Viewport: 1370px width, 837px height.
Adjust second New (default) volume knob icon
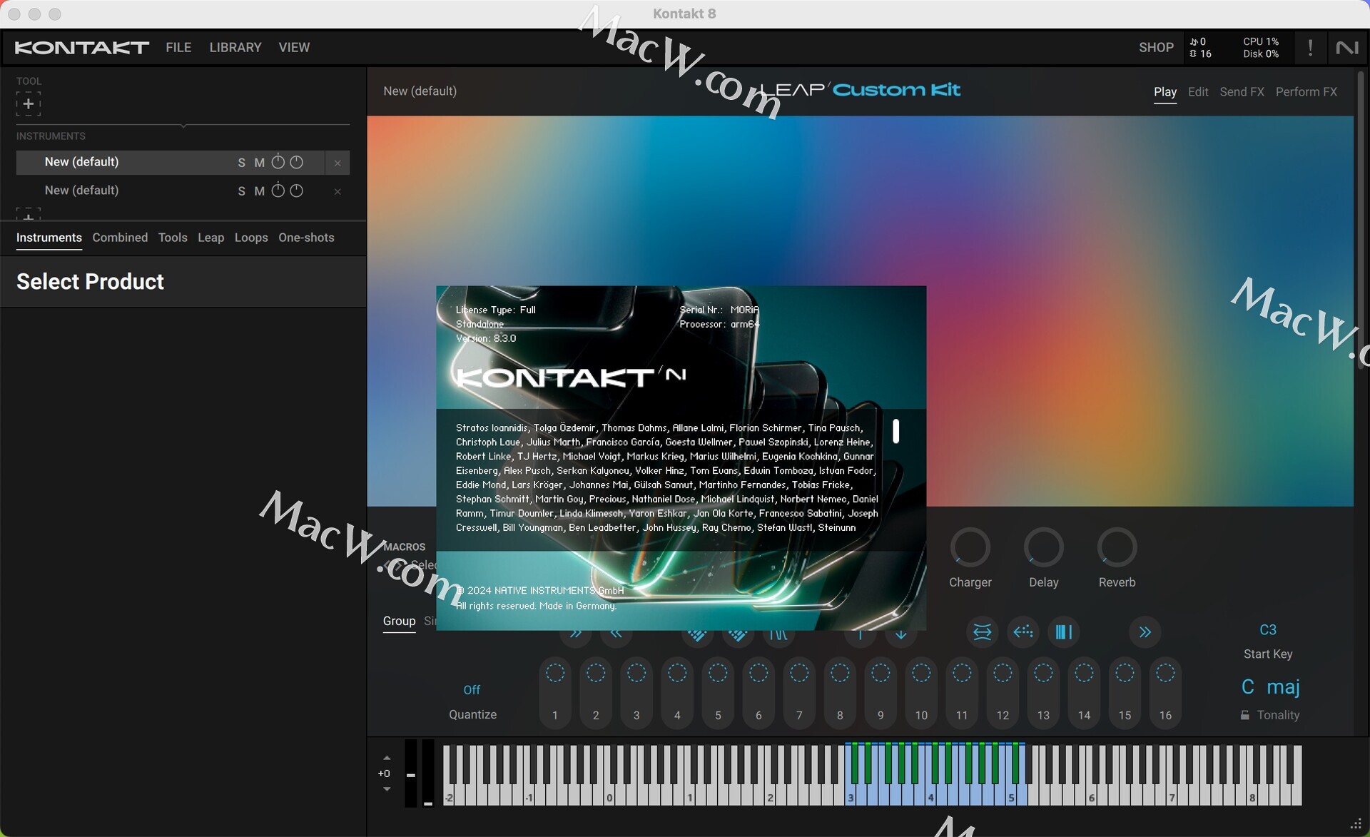pos(278,191)
